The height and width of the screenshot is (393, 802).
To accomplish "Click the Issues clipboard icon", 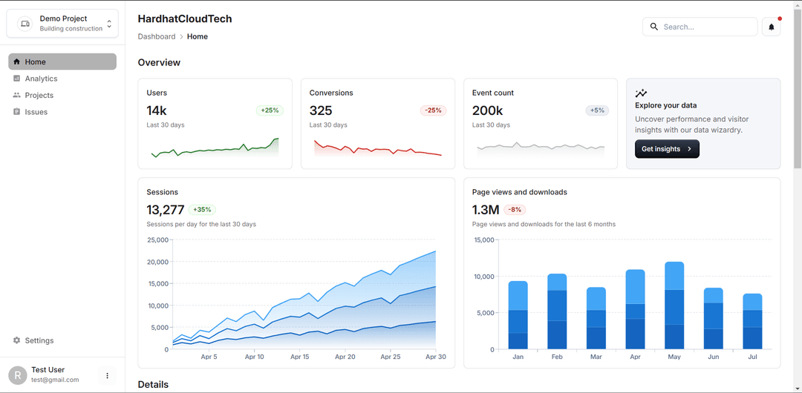I will 17,112.
